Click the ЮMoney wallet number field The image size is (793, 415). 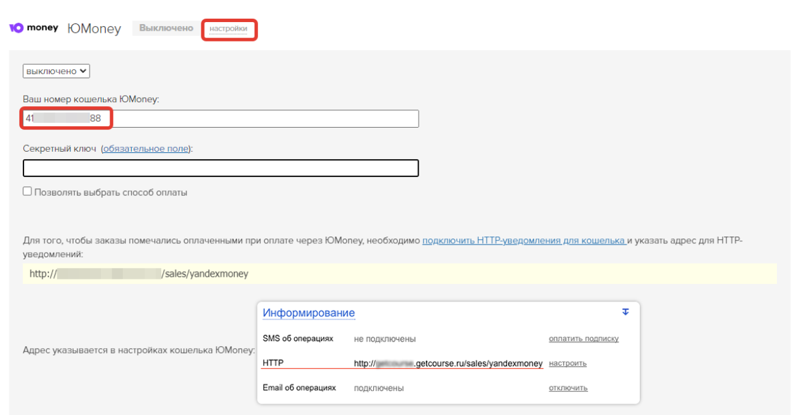(x=221, y=118)
